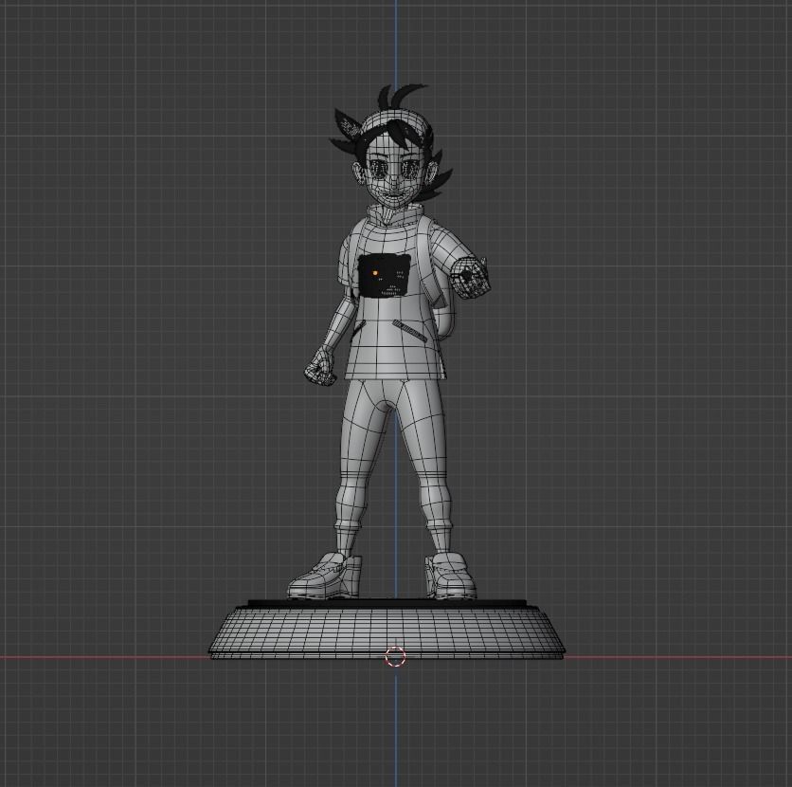Viewport: 792px width, 787px height.
Task: Click the orange origin point on the chest
Action: pos(375,273)
